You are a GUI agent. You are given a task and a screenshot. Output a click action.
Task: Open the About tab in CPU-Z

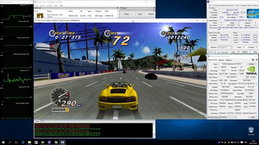coord(255,5)
